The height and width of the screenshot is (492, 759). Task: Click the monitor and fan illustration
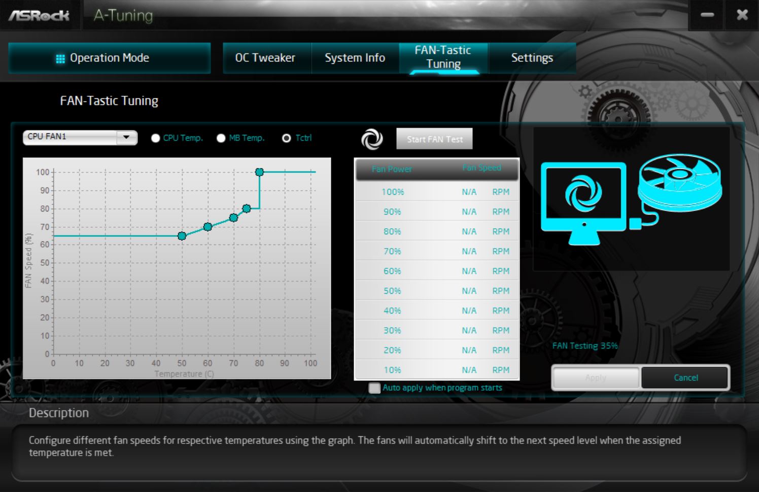[631, 199]
